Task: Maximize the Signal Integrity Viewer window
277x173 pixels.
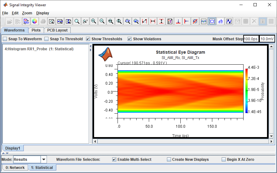Action: 255,5
